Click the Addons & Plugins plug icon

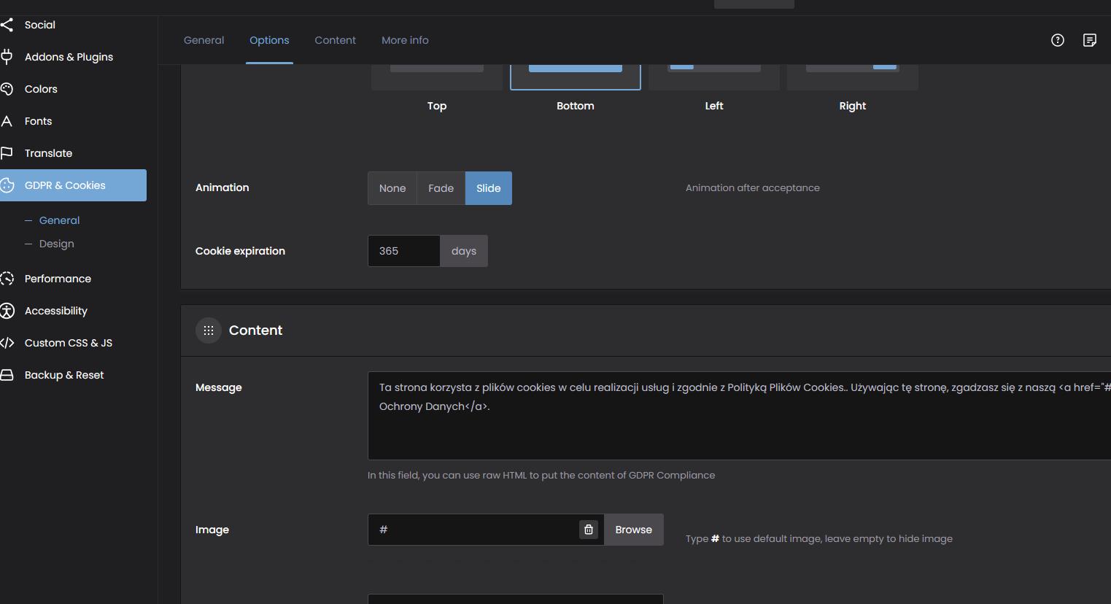point(7,57)
